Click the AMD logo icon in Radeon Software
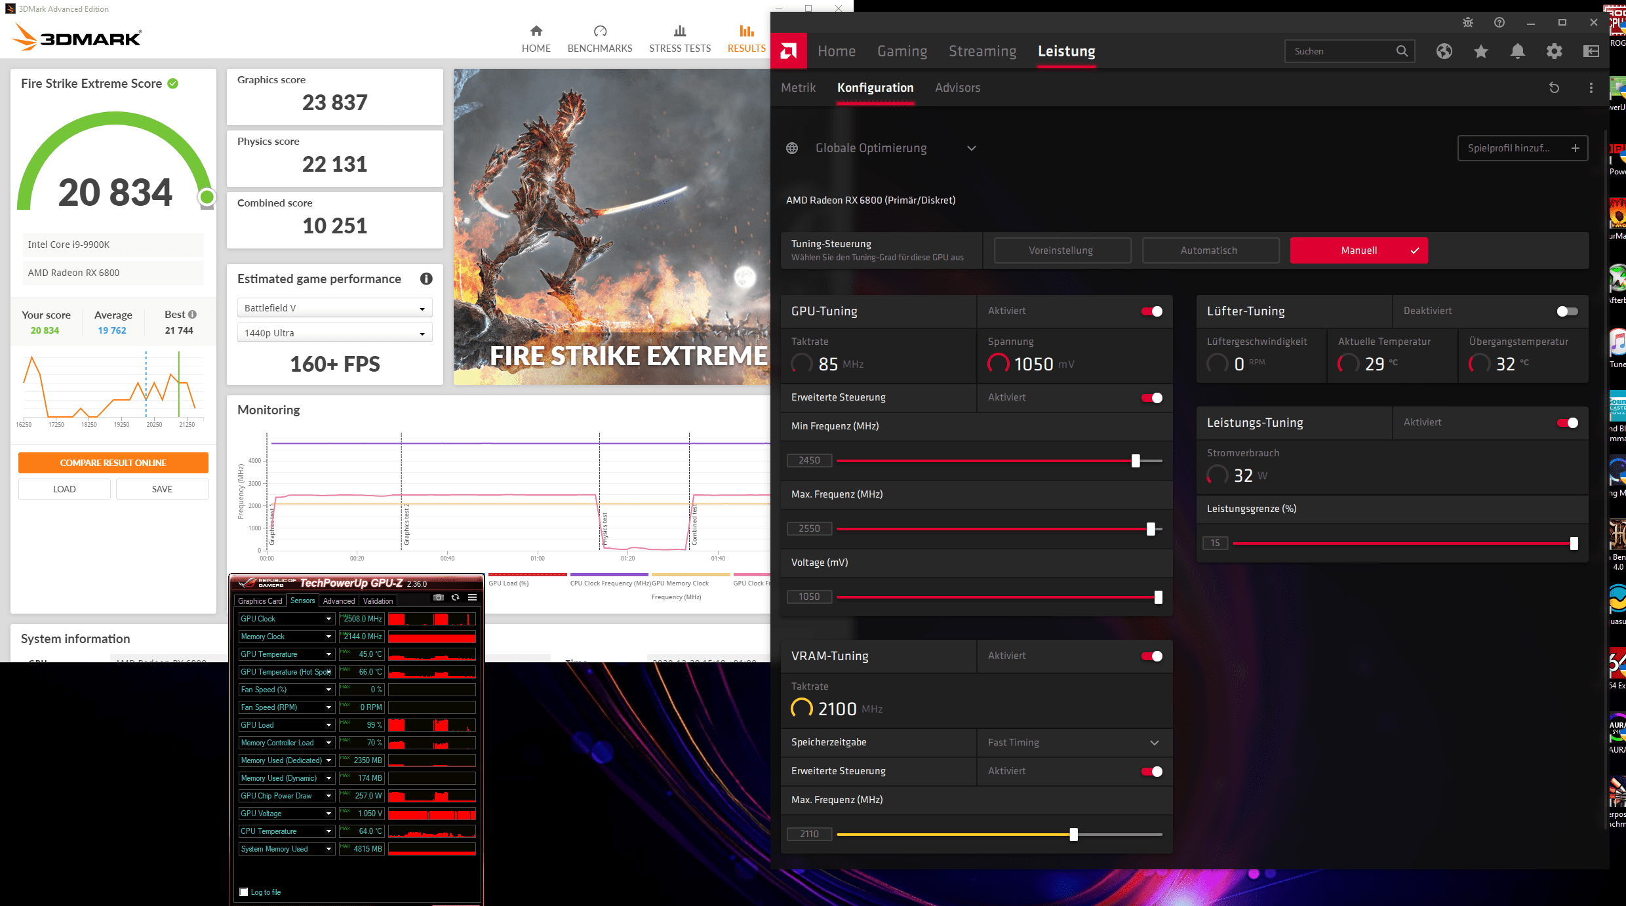1626x906 pixels. [x=788, y=50]
